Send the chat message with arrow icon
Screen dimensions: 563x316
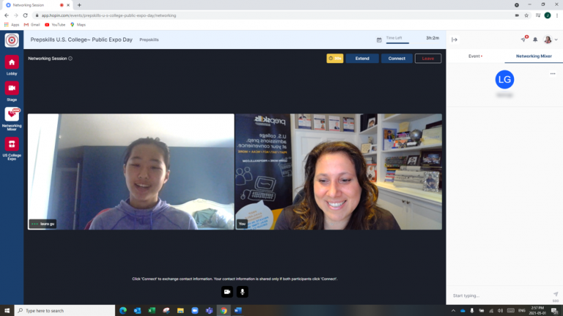[555, 294]
